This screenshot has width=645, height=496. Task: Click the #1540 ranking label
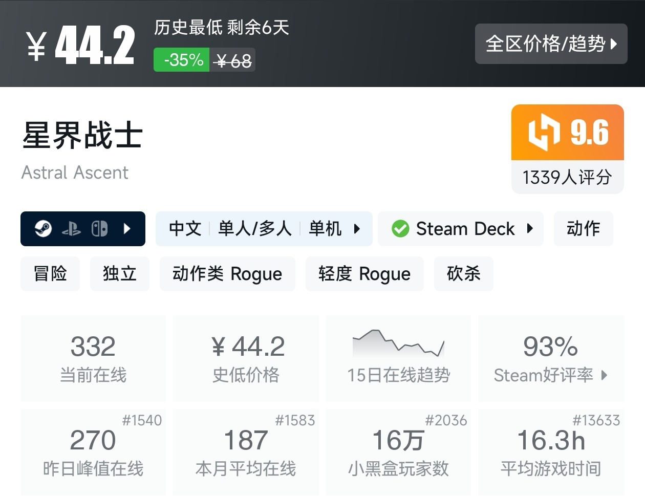[x=142, y=421]
